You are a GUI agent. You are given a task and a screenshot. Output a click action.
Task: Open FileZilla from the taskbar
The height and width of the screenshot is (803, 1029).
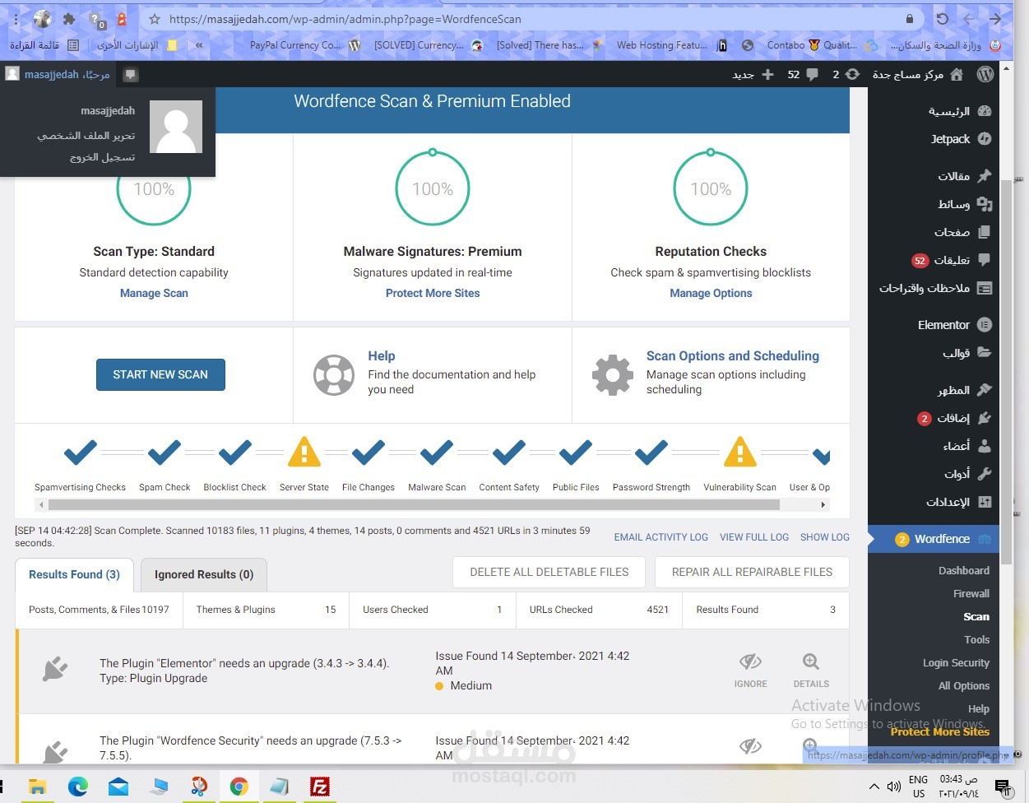pos(320,787)
